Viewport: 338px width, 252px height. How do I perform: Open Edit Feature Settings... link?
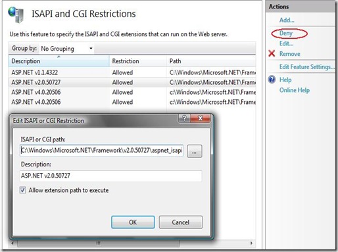point(307,66)
